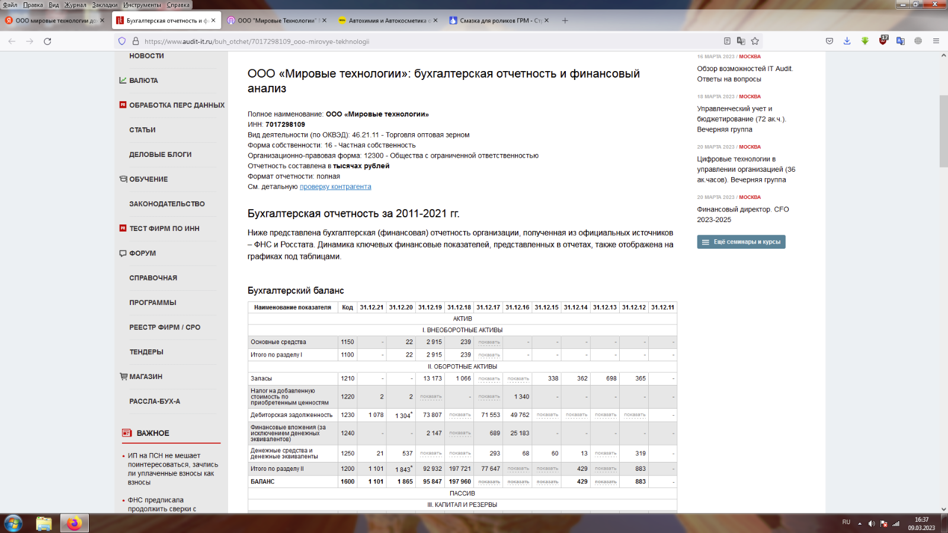Reveal 'показать' in Налог на добавленную стоимость 31.12.19
948x533 pixels.
(x=431, y=397)
